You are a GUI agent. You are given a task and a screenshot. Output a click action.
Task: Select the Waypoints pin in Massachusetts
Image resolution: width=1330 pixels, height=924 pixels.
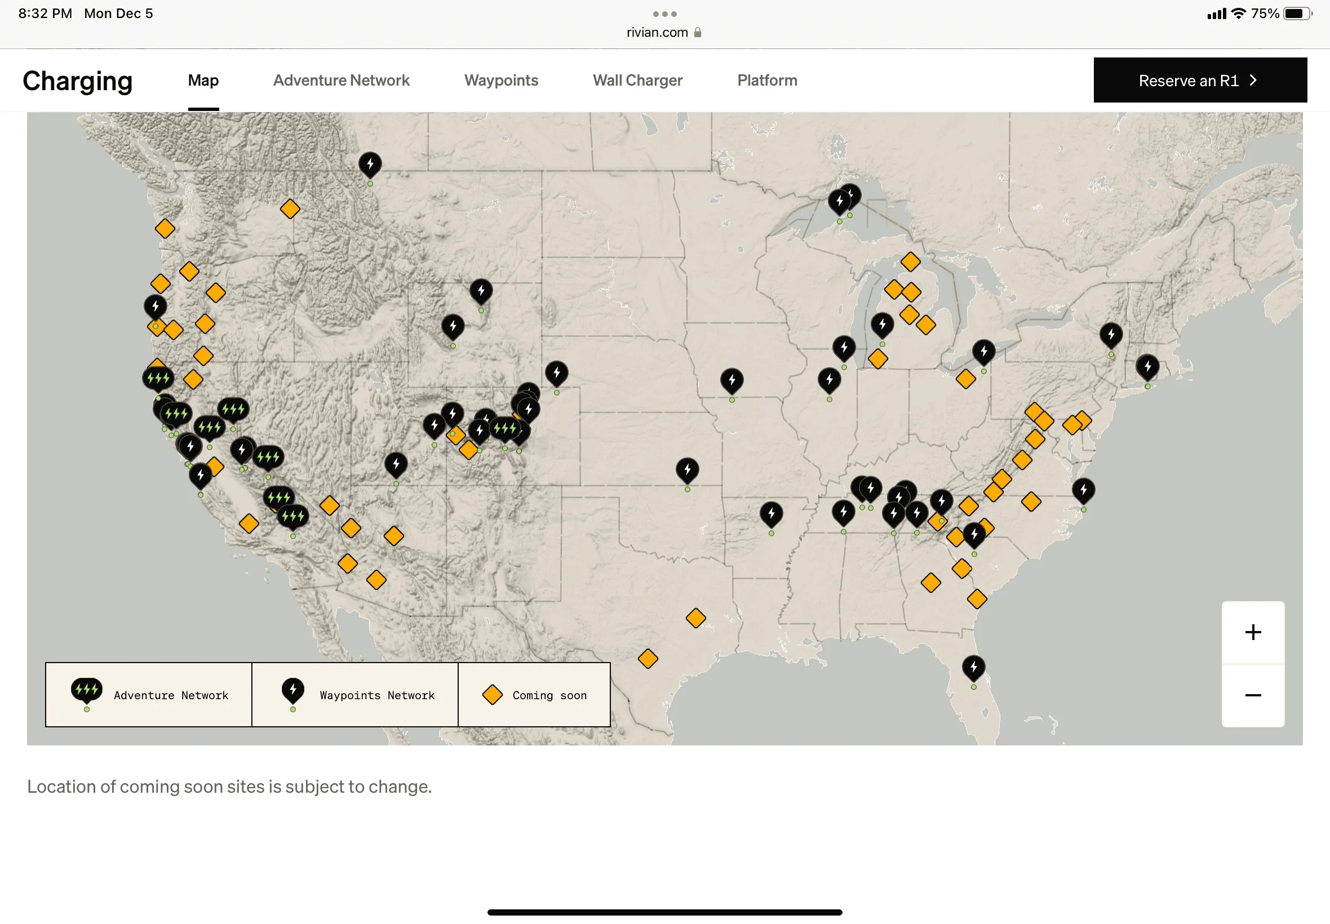tap(1147, 368)
